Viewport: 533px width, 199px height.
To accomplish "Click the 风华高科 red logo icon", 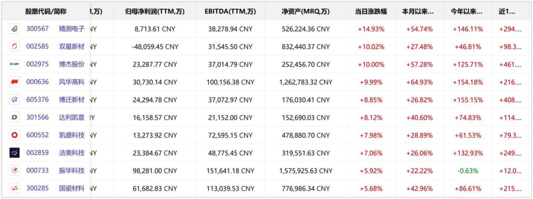I will click(x=14, y=82).
